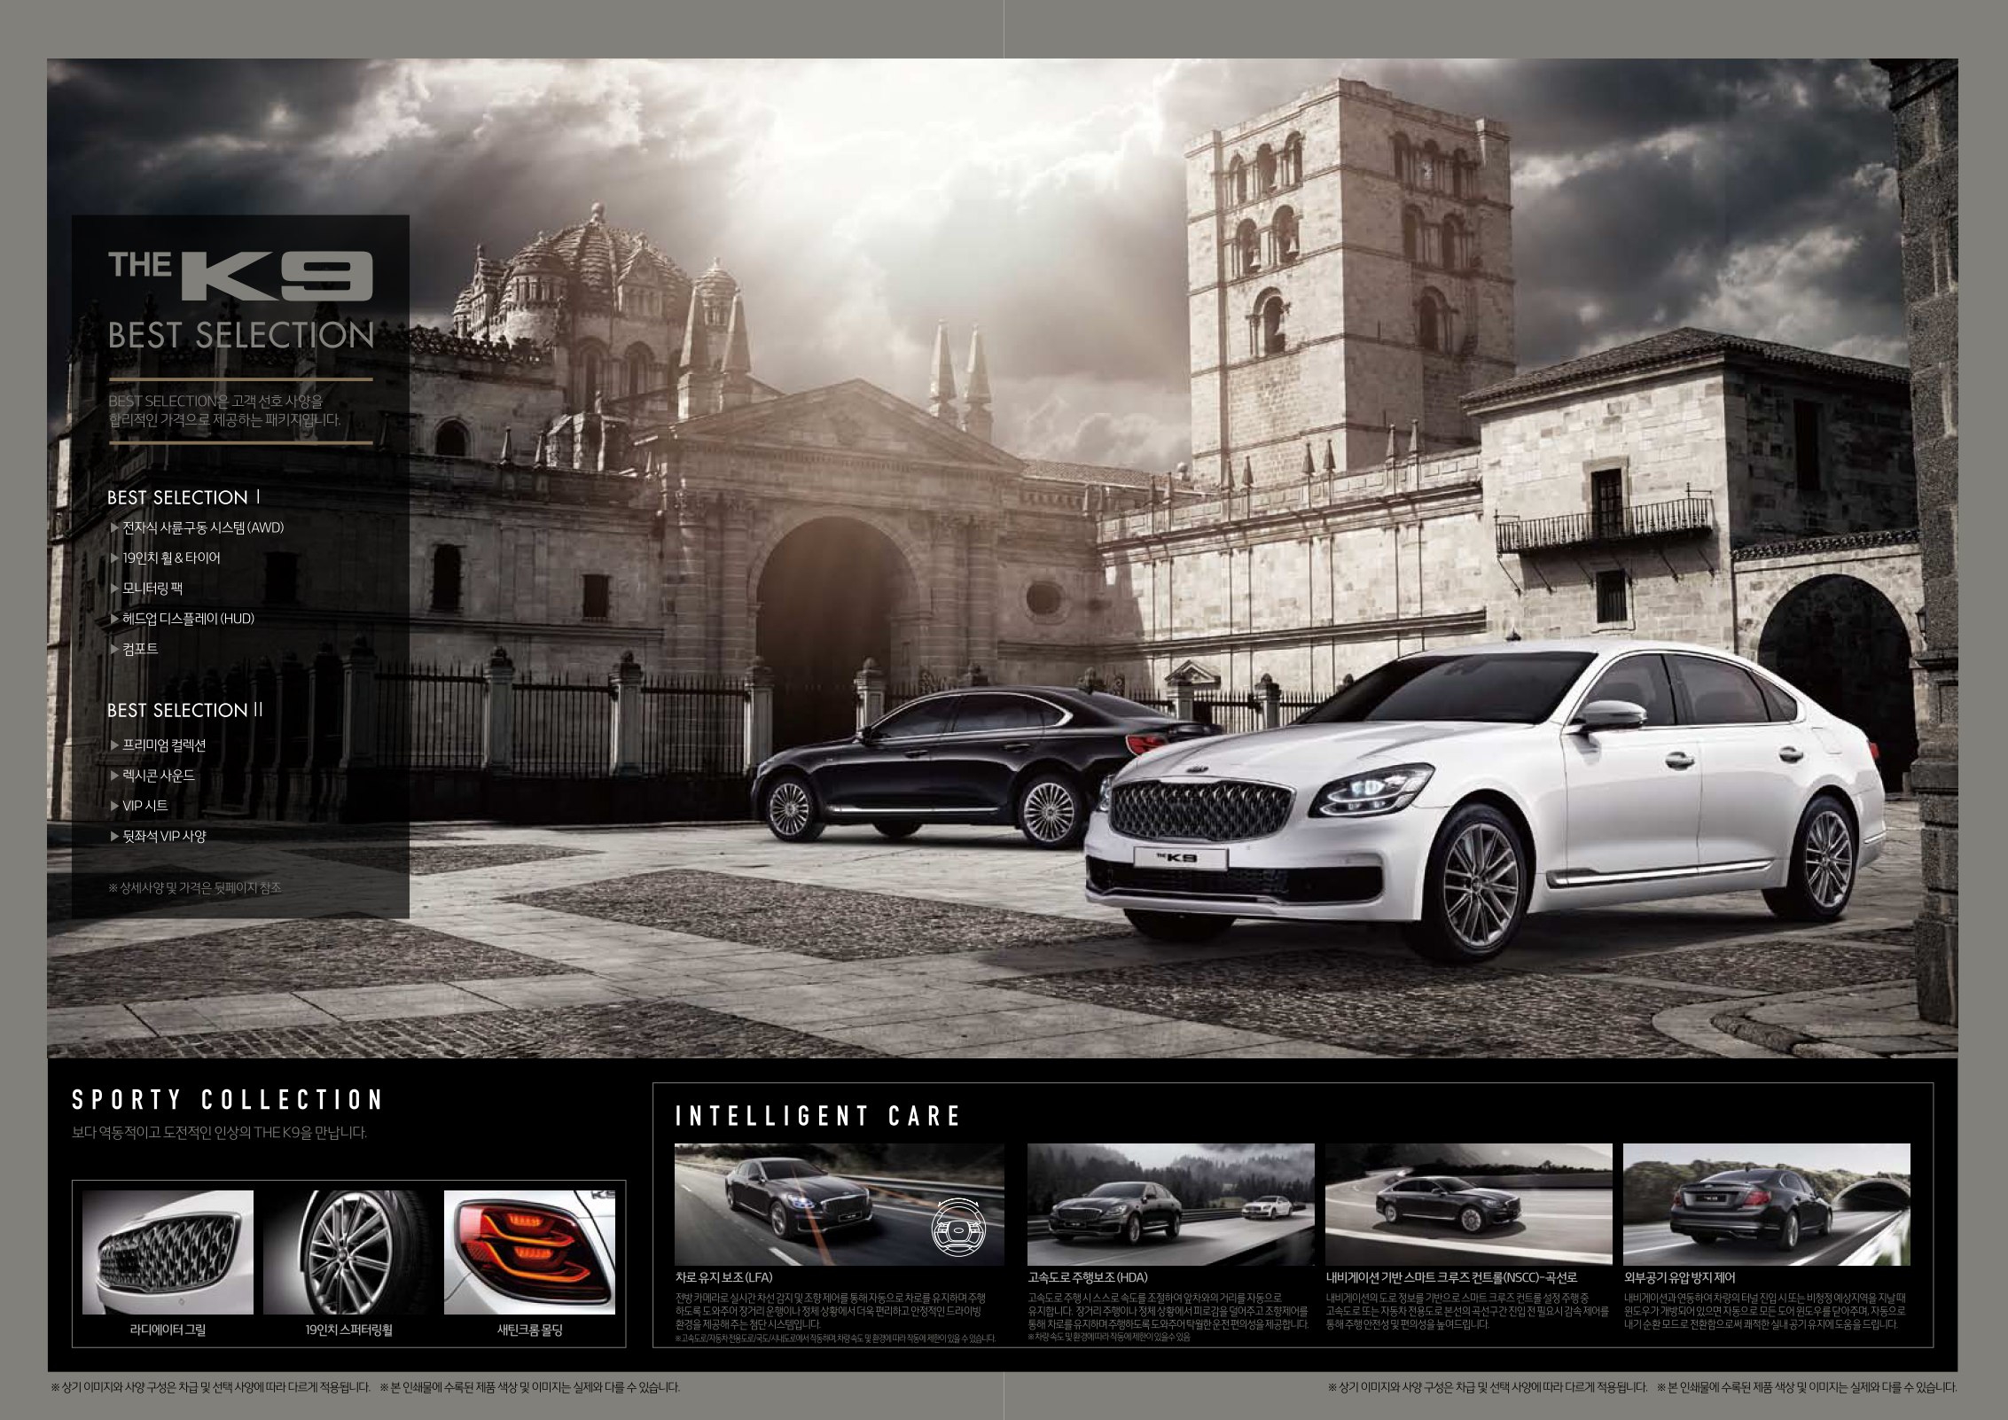Click the highway driving assist HDA image
Screen dimensions: 2008x1420
(1170, 1205)
